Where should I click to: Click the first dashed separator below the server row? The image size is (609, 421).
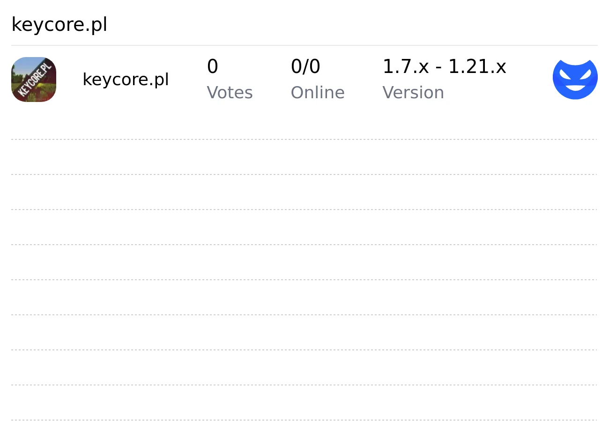tap(304, 139)
